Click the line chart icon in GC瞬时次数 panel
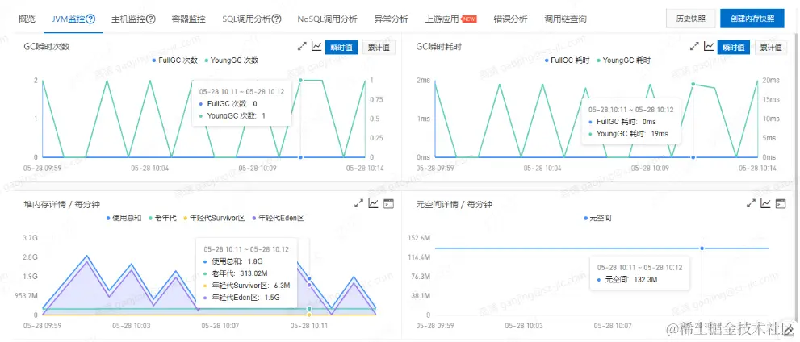 click(x=316, y=47)
